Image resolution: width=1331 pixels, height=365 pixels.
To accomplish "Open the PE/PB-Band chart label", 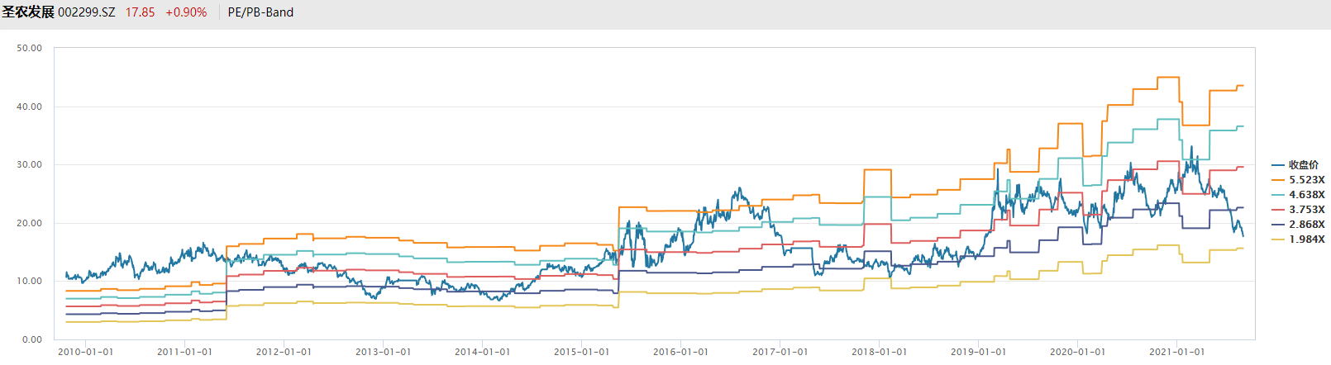I will [x=260, y=12].
